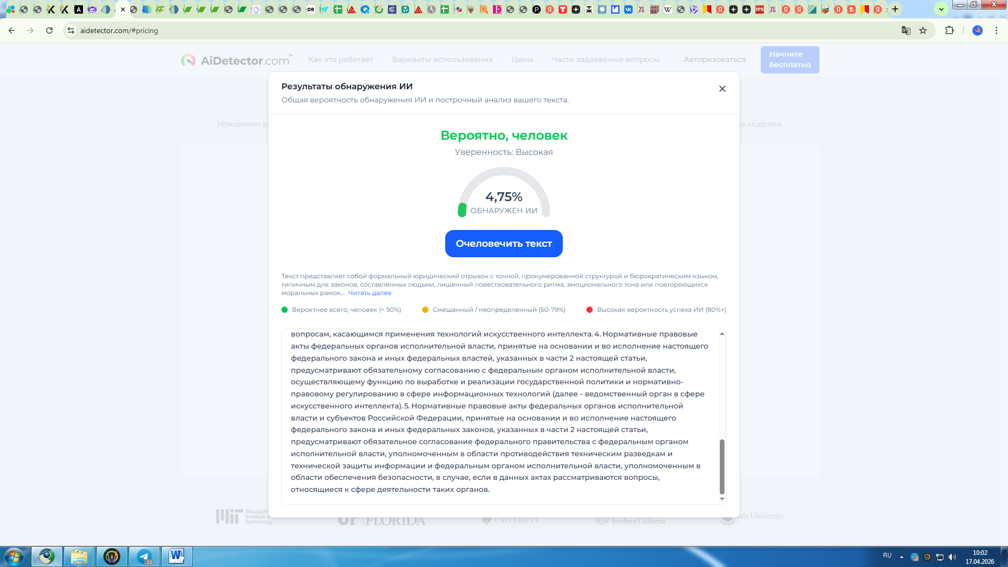
Task: Switch to the Ж favicon tab
Action: 589,9
